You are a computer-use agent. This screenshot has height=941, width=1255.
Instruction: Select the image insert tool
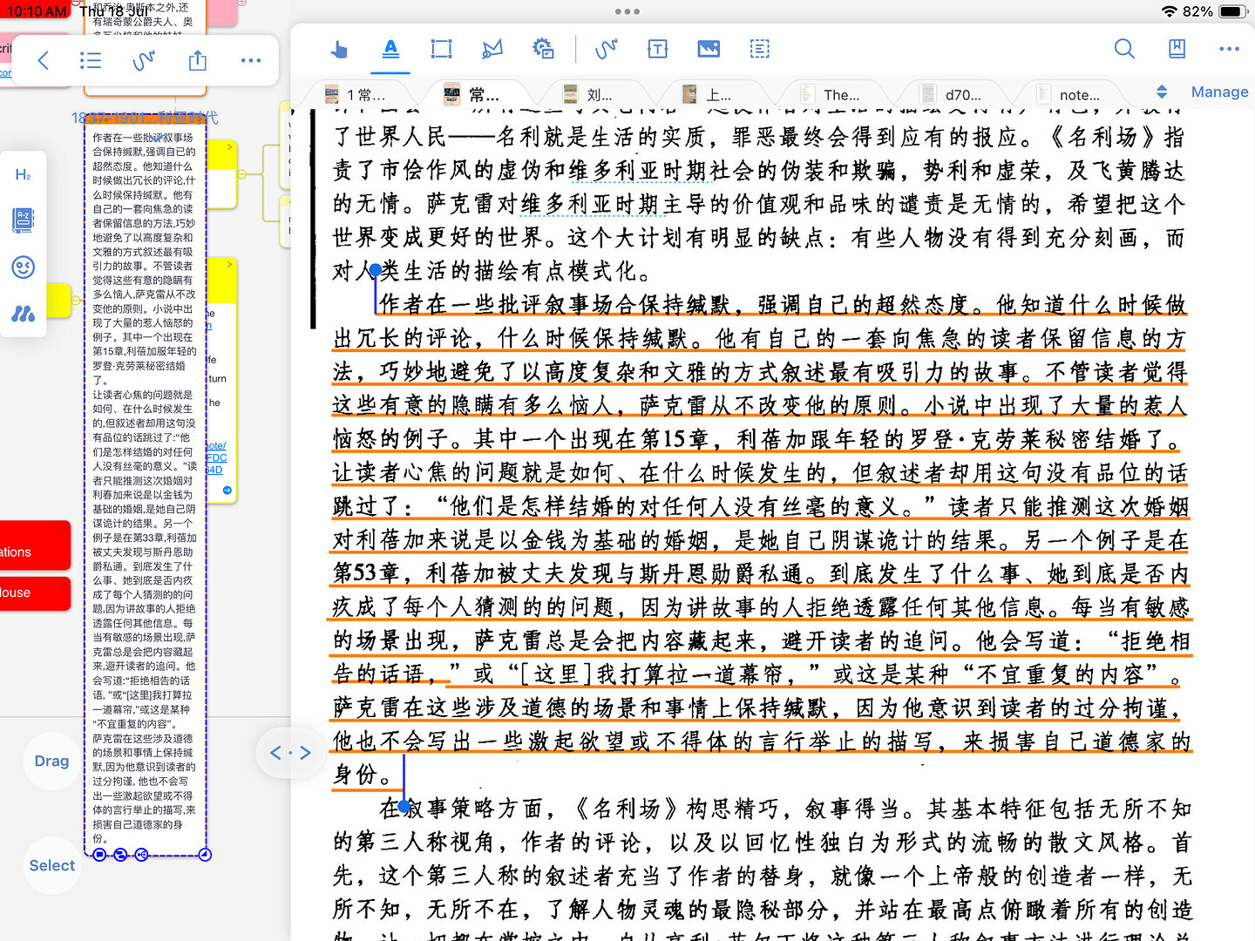point(709,49)
